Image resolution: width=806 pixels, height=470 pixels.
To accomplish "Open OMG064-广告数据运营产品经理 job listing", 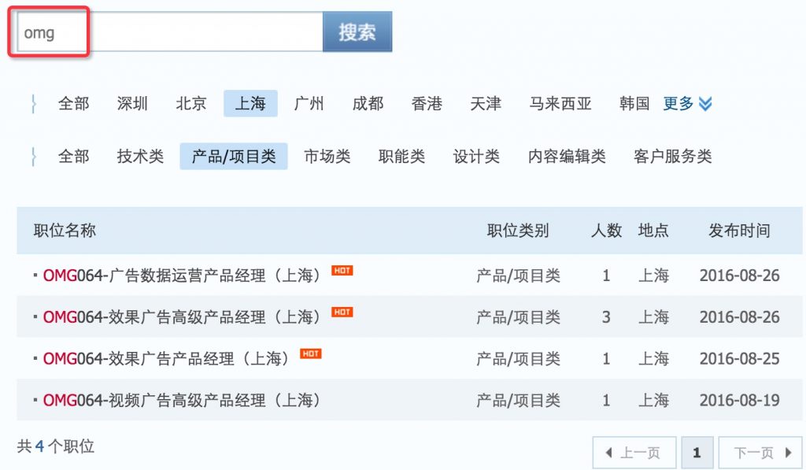I will tap(183, 276).
